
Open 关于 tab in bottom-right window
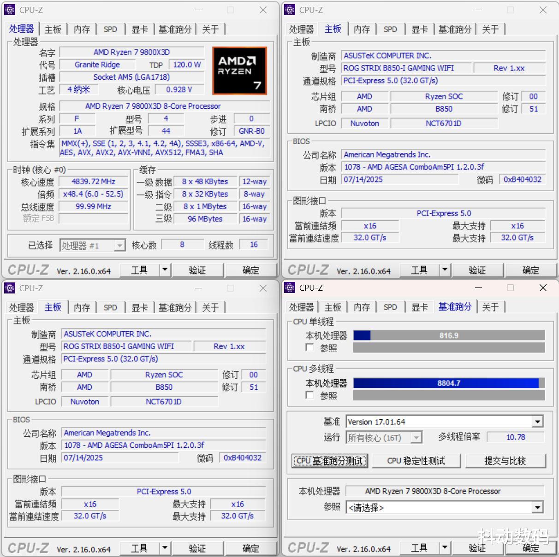490,307
